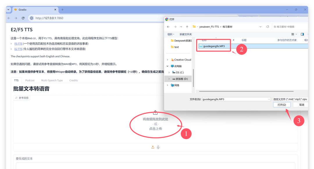Expand 此电脑 in the dialog sidebar
The height and width of the screenshot is (169, 314).
coord(167,66)
